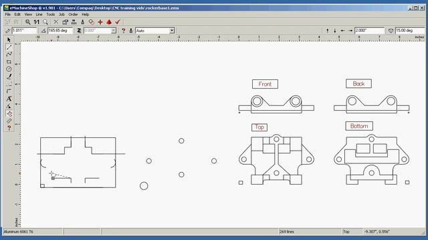Click the nudge down arrow
The width and height of the screenshot is (428, 240).
tap(335, 31)
